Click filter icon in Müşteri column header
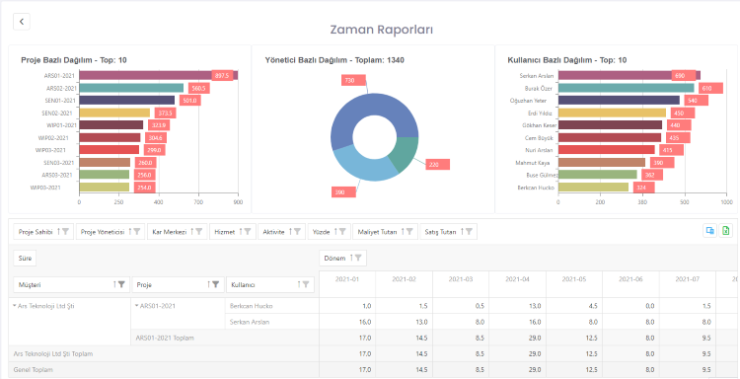 121,284
